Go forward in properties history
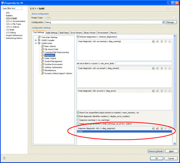The width and height of the screenshot is (180, 163). click(x=174, y=8)
